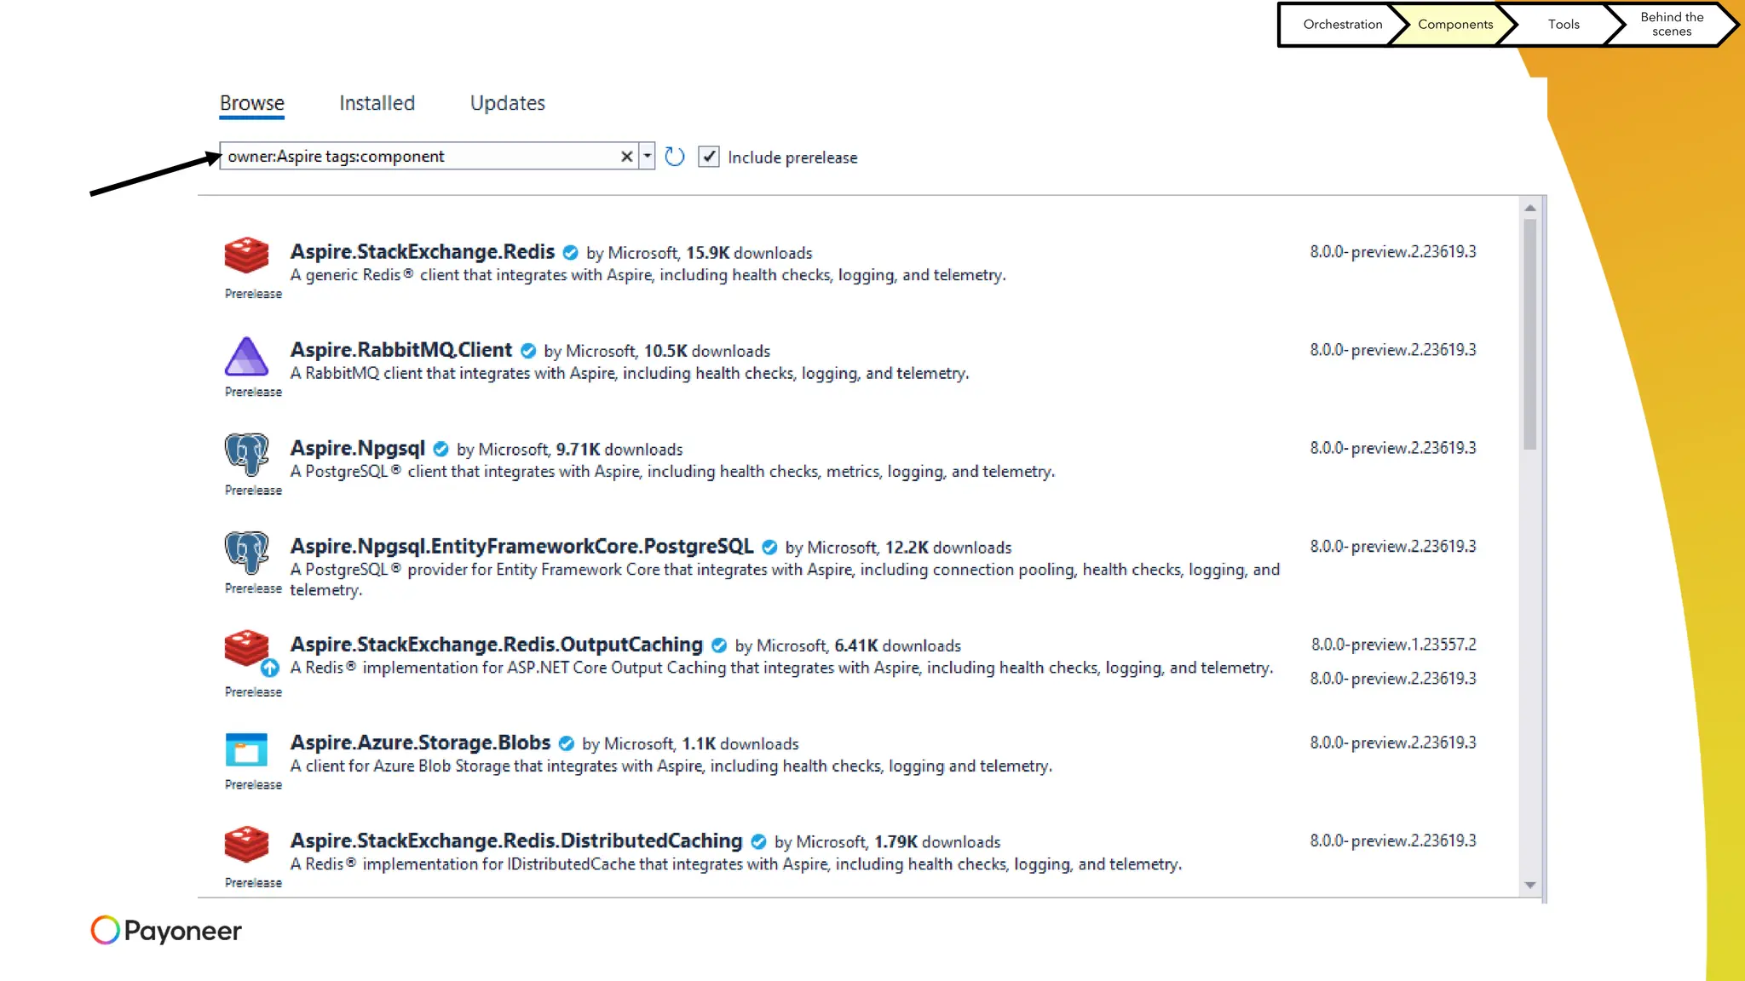Select the Aspire.RabbitMQ.Client package title

pyautogui.click(x=401, y=350)
